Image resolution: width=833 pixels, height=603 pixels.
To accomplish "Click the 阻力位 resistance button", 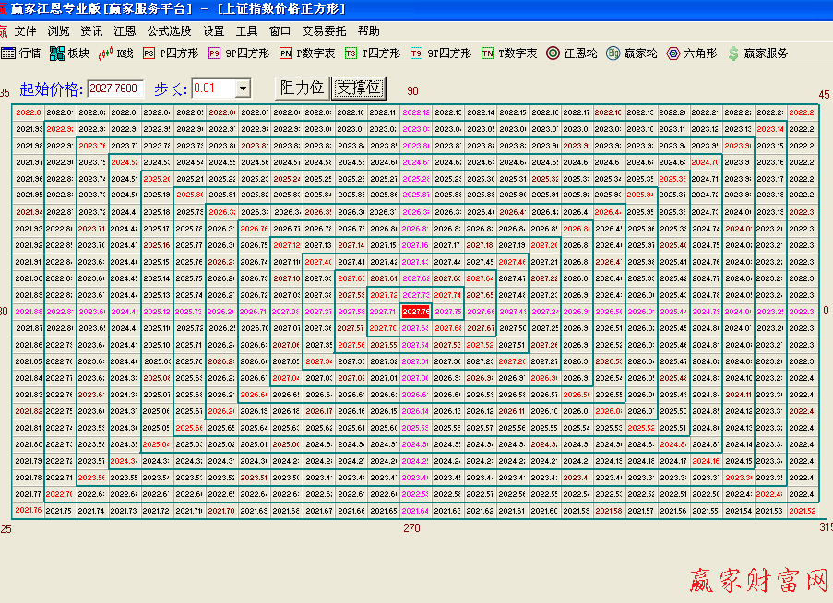I will coord(302,88).
